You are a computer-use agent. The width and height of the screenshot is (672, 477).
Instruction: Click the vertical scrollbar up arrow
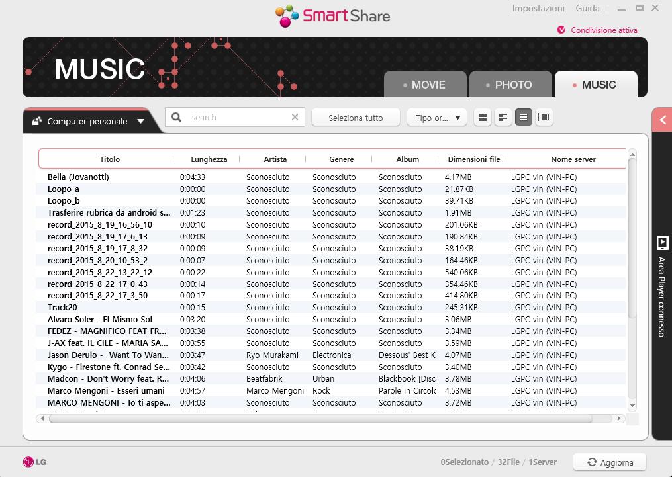632,155
